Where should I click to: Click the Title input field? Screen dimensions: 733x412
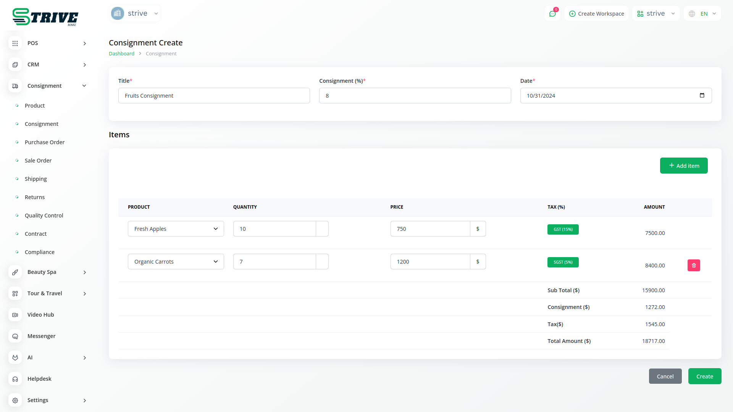pos(214,96)
